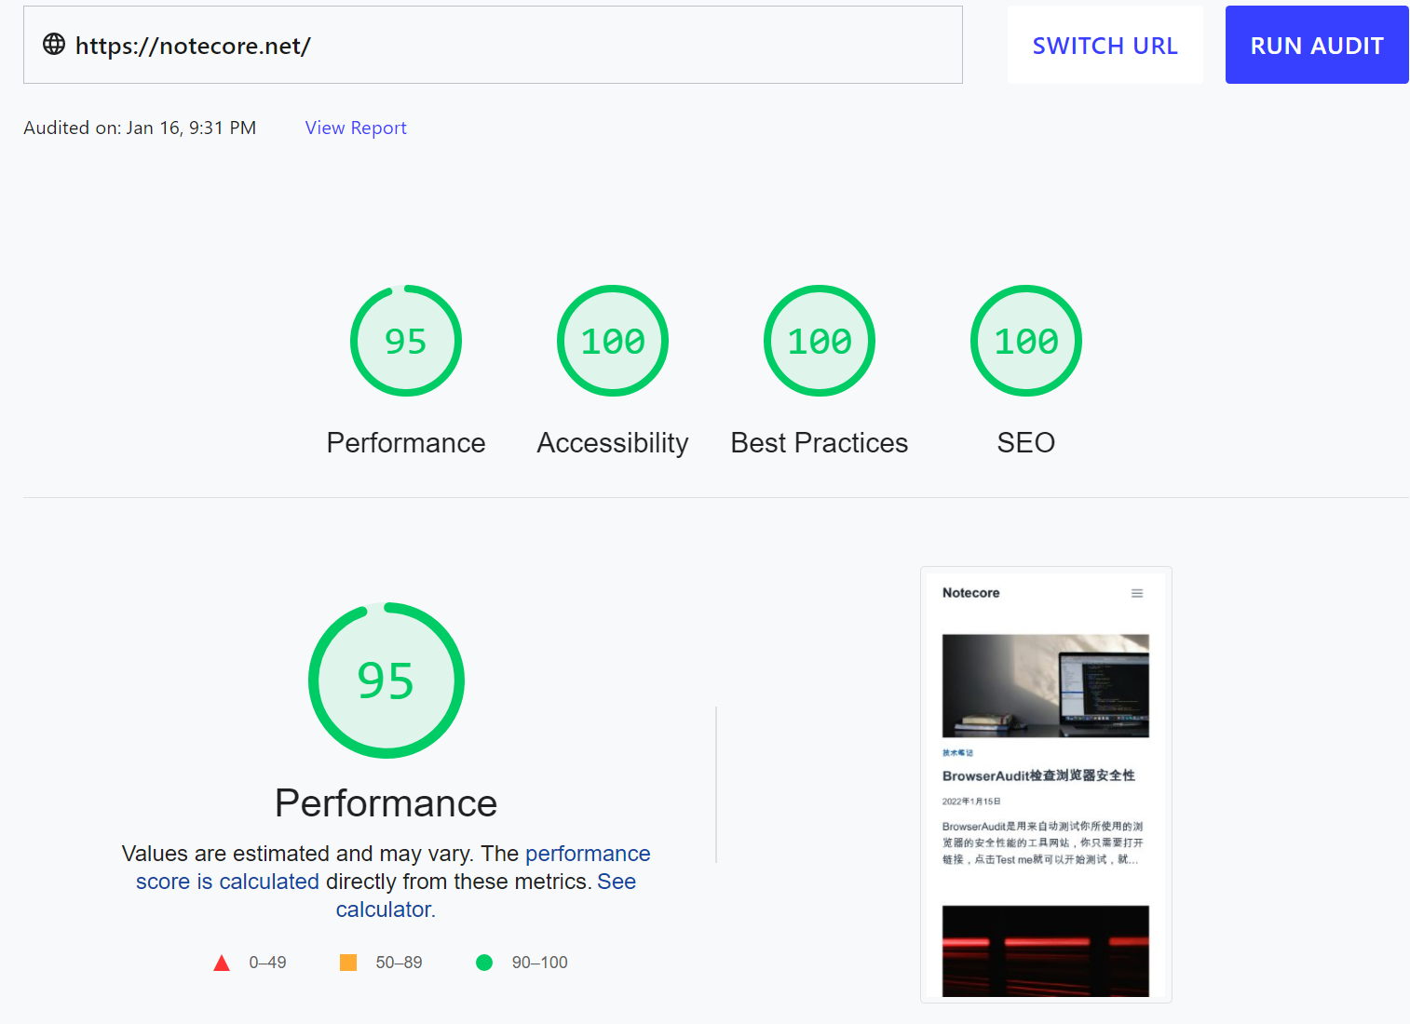Open the Best Practices score gauge

point(820,342)
